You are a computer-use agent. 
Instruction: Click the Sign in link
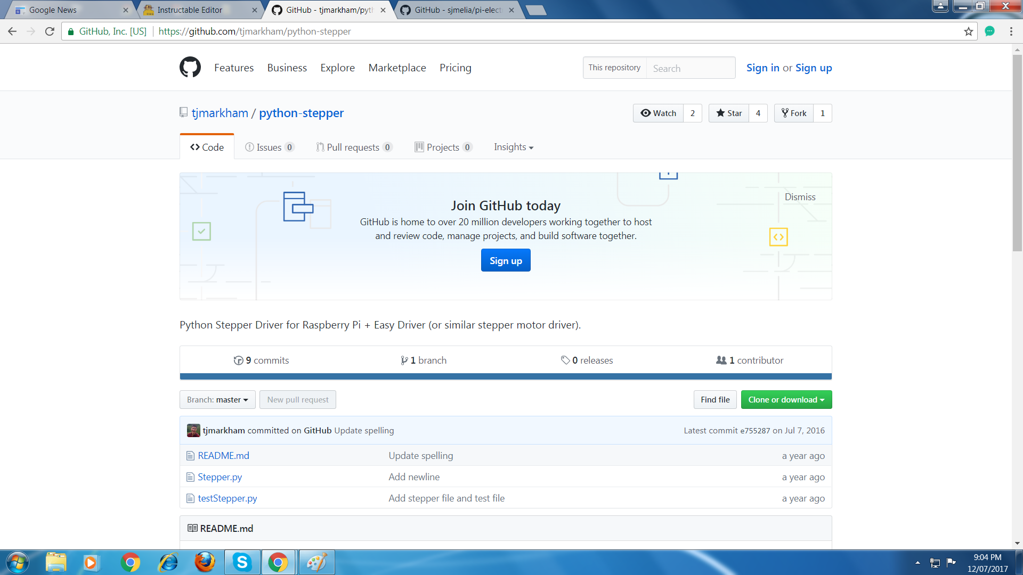[x=762, y=68]
